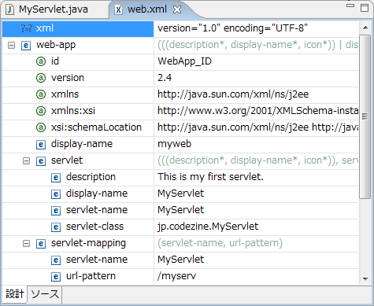Click the MyServlet value of servlet-mapping's servlet-name
This screenshot has height=306, width=374.
pos(180,260)
